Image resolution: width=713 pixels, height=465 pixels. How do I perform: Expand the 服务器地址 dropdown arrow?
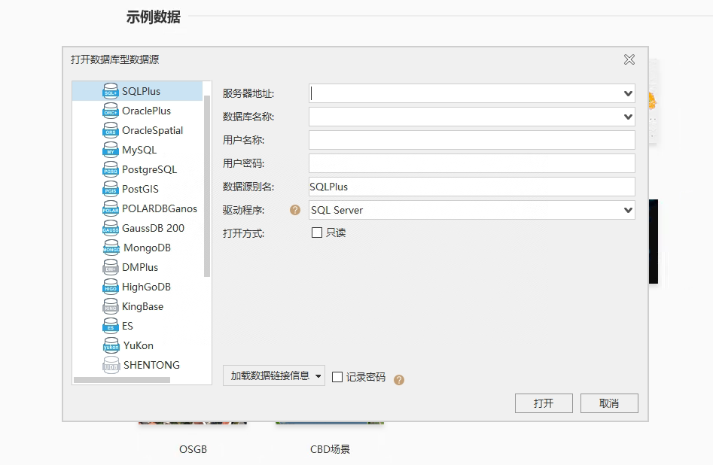(628, 93)
